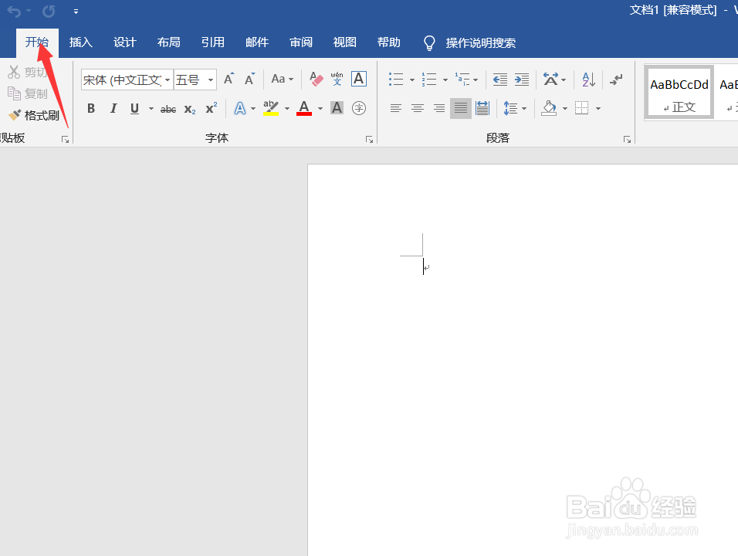Screen dimensions: 738x556
Task: Toggle Superscript formatting
Action: pos(212,108)
